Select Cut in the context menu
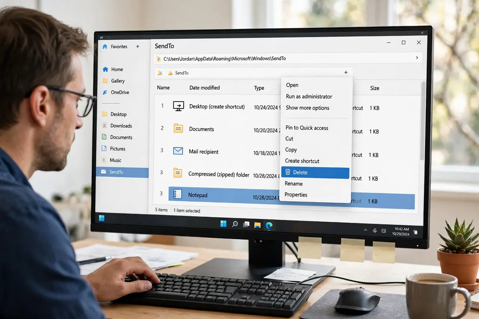Viewport: 479px width, 319px height. (x=289, y=139)
